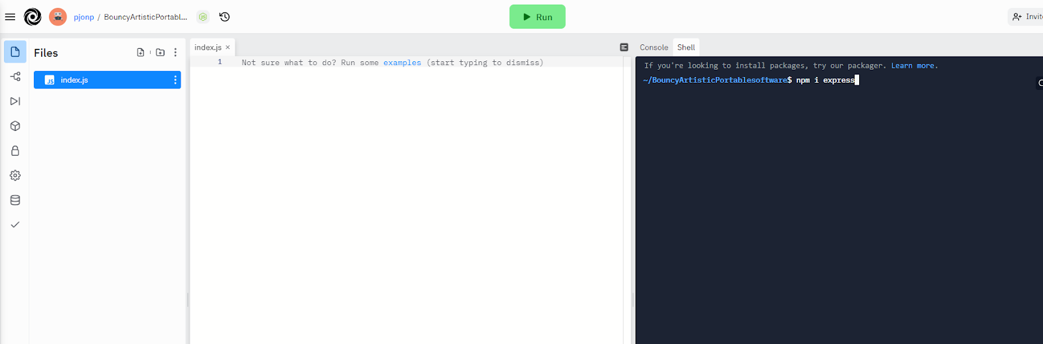
Task: Click the Node.js language badge icon
Action: point(203,17)
